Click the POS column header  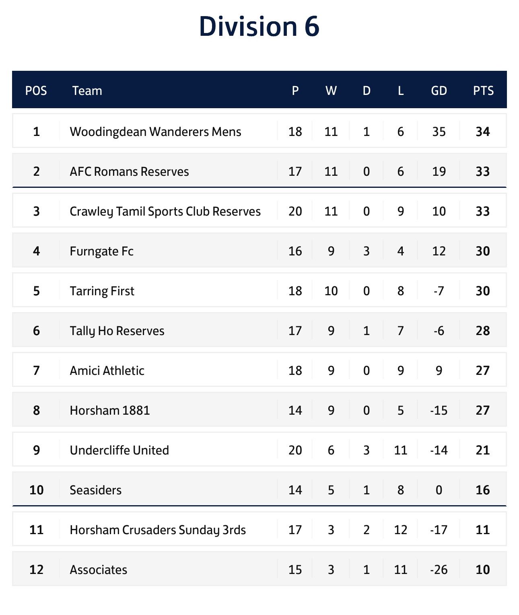pyautogui.click(x=36, y=91)
